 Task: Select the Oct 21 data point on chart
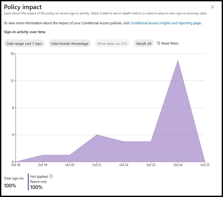tap(97, 135)
